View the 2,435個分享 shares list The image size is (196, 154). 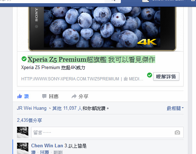(29, 120)
